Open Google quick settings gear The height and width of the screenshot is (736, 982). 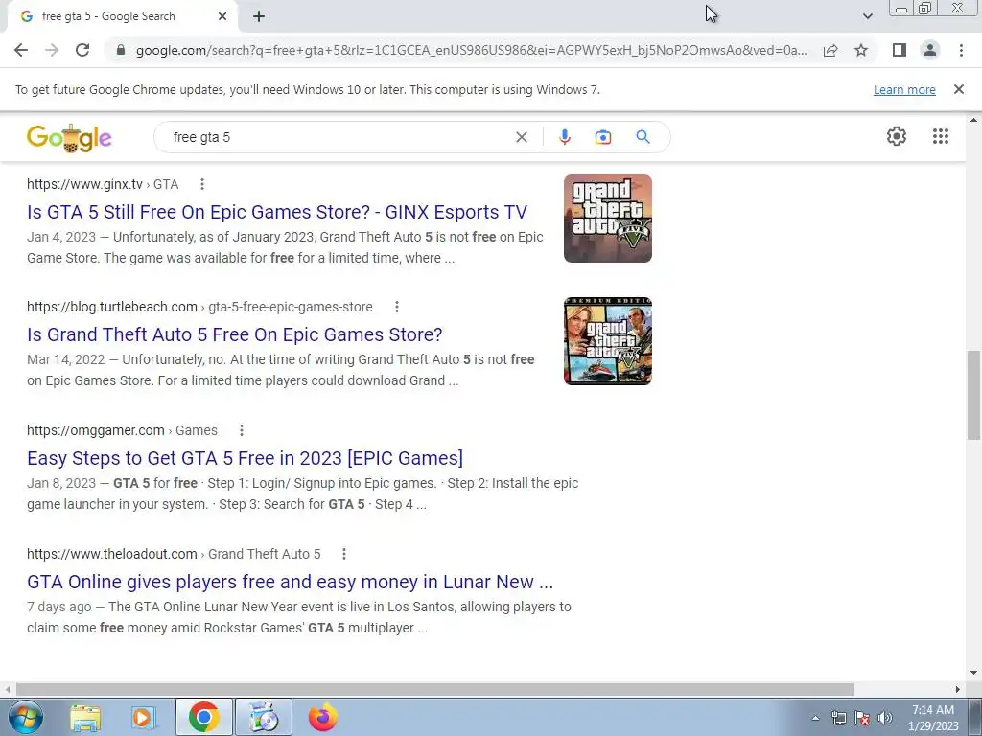click(x=897, y=136)
